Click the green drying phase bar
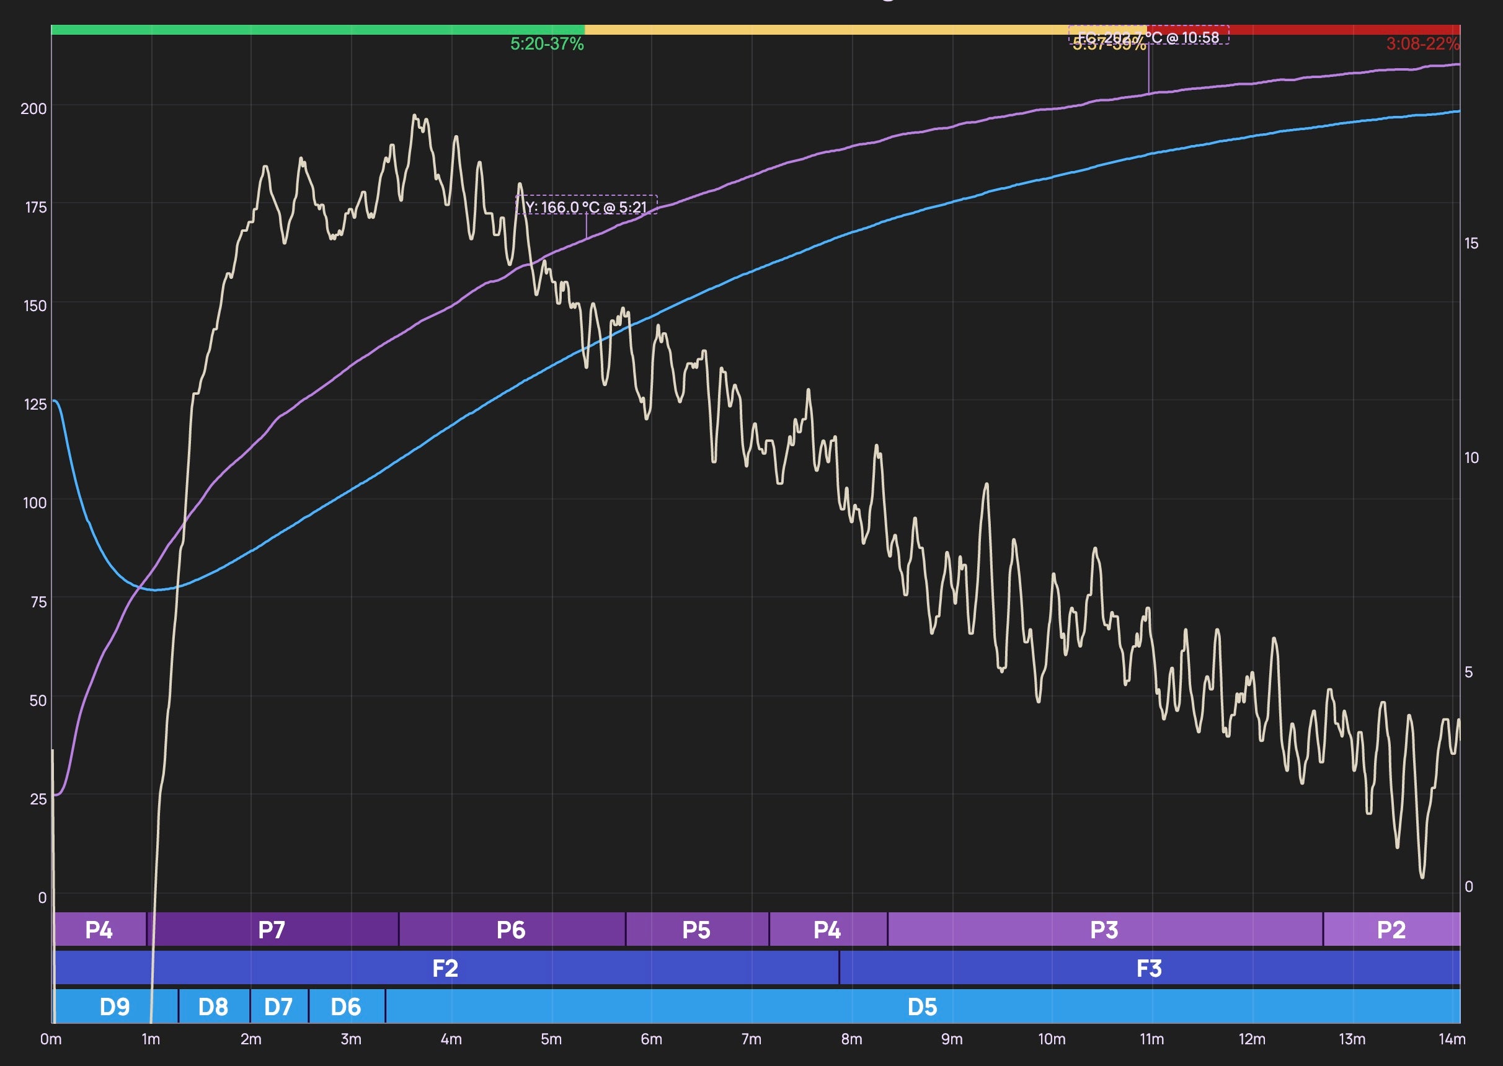Screen dimensions: 1503x1066 (x=318, y=30)
